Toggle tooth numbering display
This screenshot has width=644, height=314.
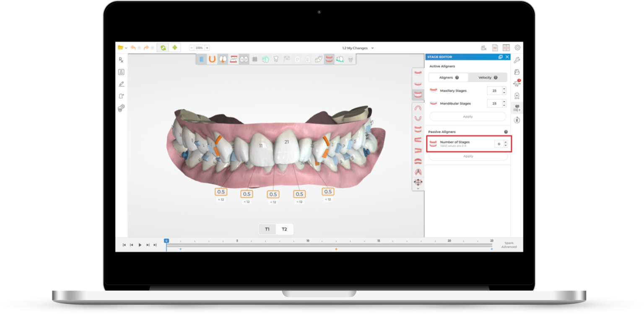pos(244,59)
